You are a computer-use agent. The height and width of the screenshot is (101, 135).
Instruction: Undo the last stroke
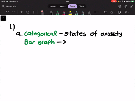[7, 12]
